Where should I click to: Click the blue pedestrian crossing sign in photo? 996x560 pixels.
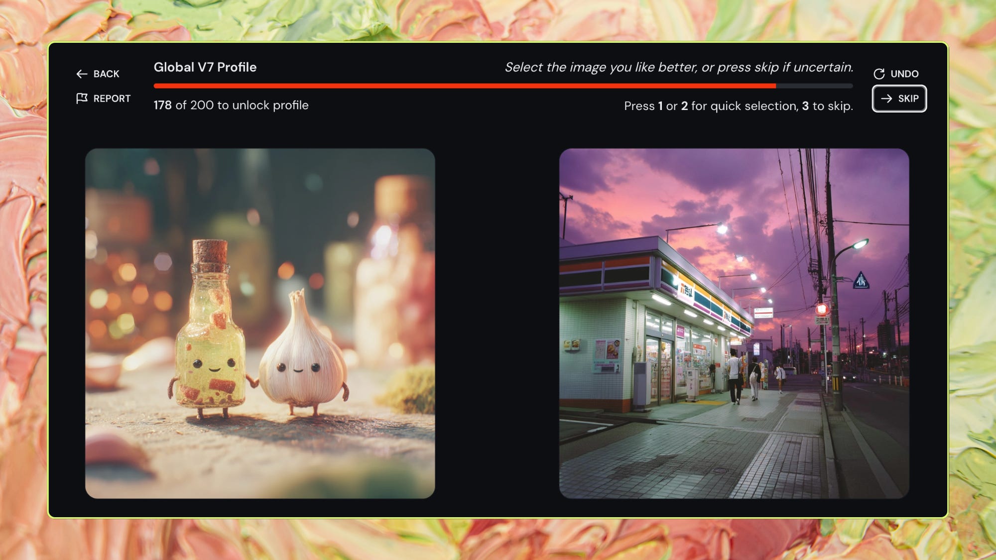click(x=861, y=280)
